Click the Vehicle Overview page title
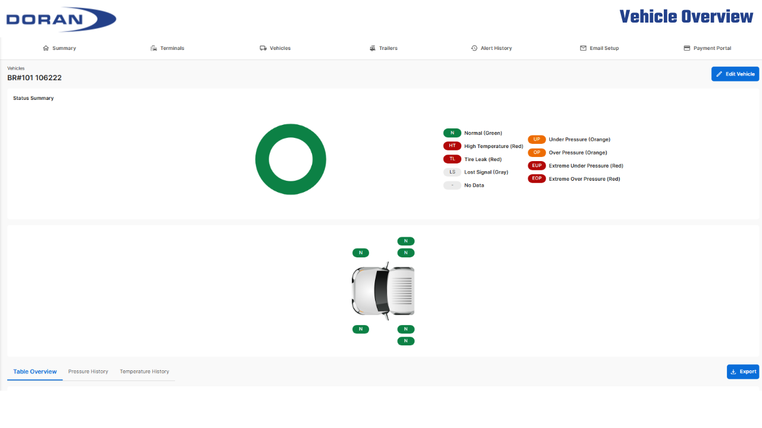This screenshot has width=762, height=428. [x=686, y=17]
